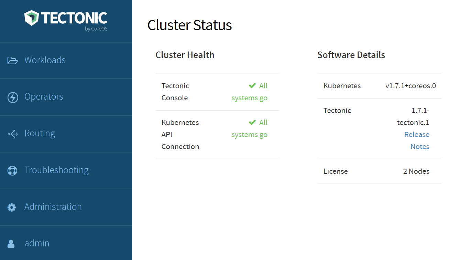449x260 pixels.
Task: Click the Troubleshooting lifebuoy icon
Action: pyautogui.click(x=12, y=171)
